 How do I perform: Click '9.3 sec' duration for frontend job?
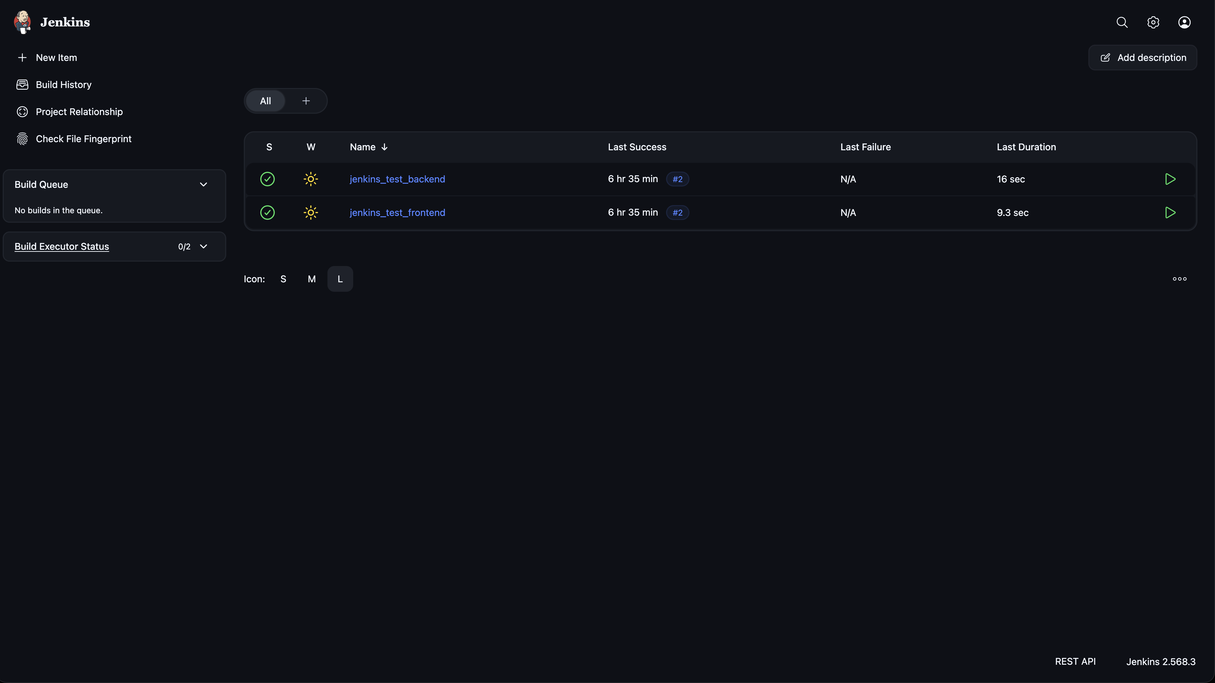[1012, 213]
